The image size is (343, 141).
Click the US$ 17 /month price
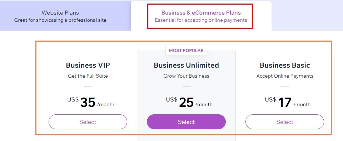[x=288, y=102]
